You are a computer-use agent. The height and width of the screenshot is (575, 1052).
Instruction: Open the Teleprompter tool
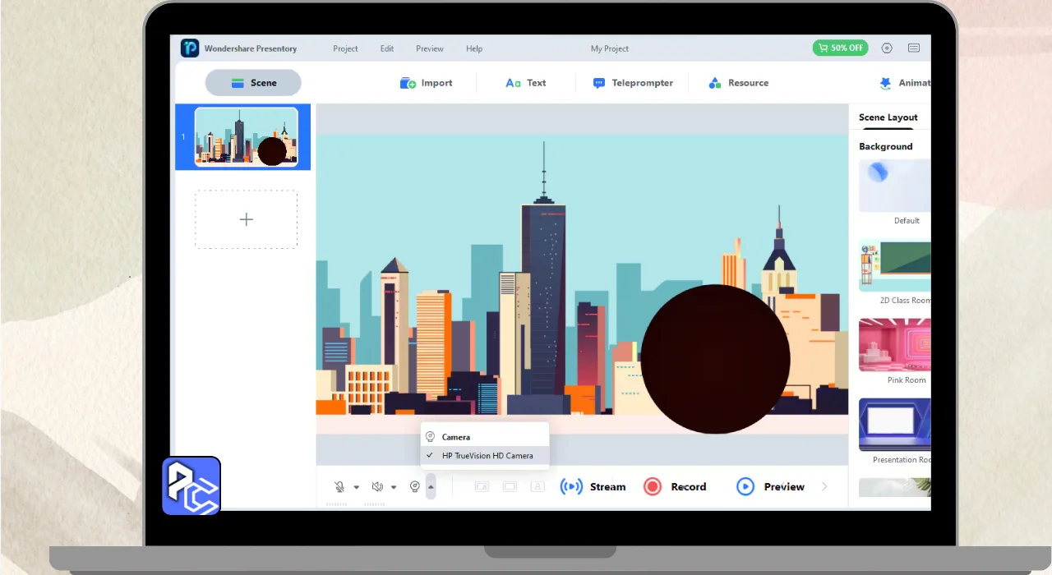click(x=633, y=83)
